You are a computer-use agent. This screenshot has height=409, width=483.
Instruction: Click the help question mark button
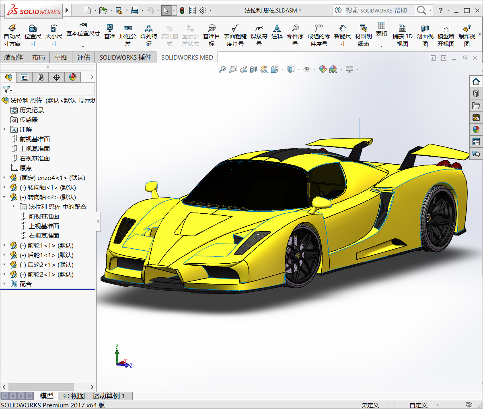point(441,10)
